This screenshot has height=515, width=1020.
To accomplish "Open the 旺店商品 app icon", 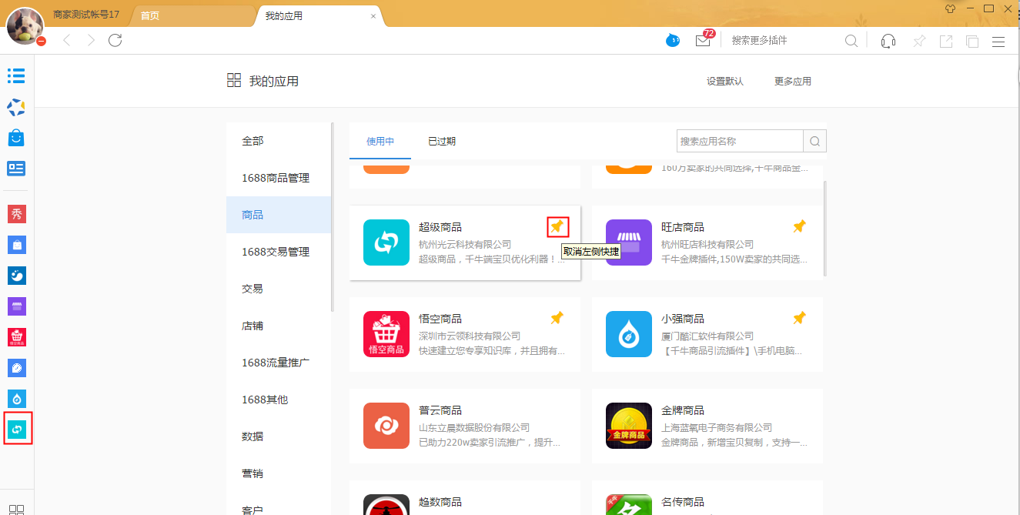I will [x=629, y=242].
